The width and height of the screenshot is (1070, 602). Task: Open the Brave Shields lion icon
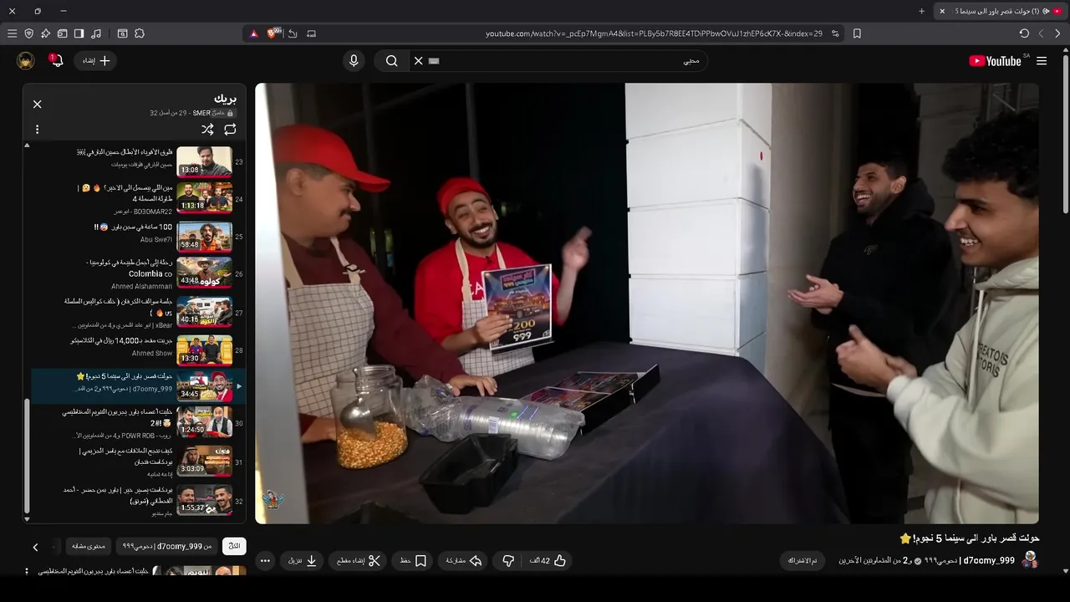pyautogui.click(x=273, y=33)
